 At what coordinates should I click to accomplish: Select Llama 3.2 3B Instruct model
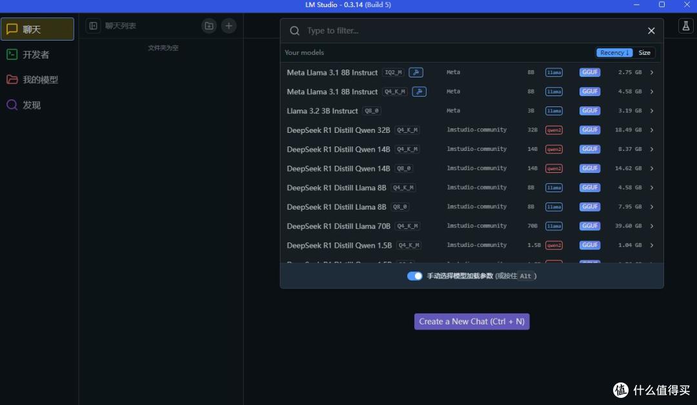(472, 110)
